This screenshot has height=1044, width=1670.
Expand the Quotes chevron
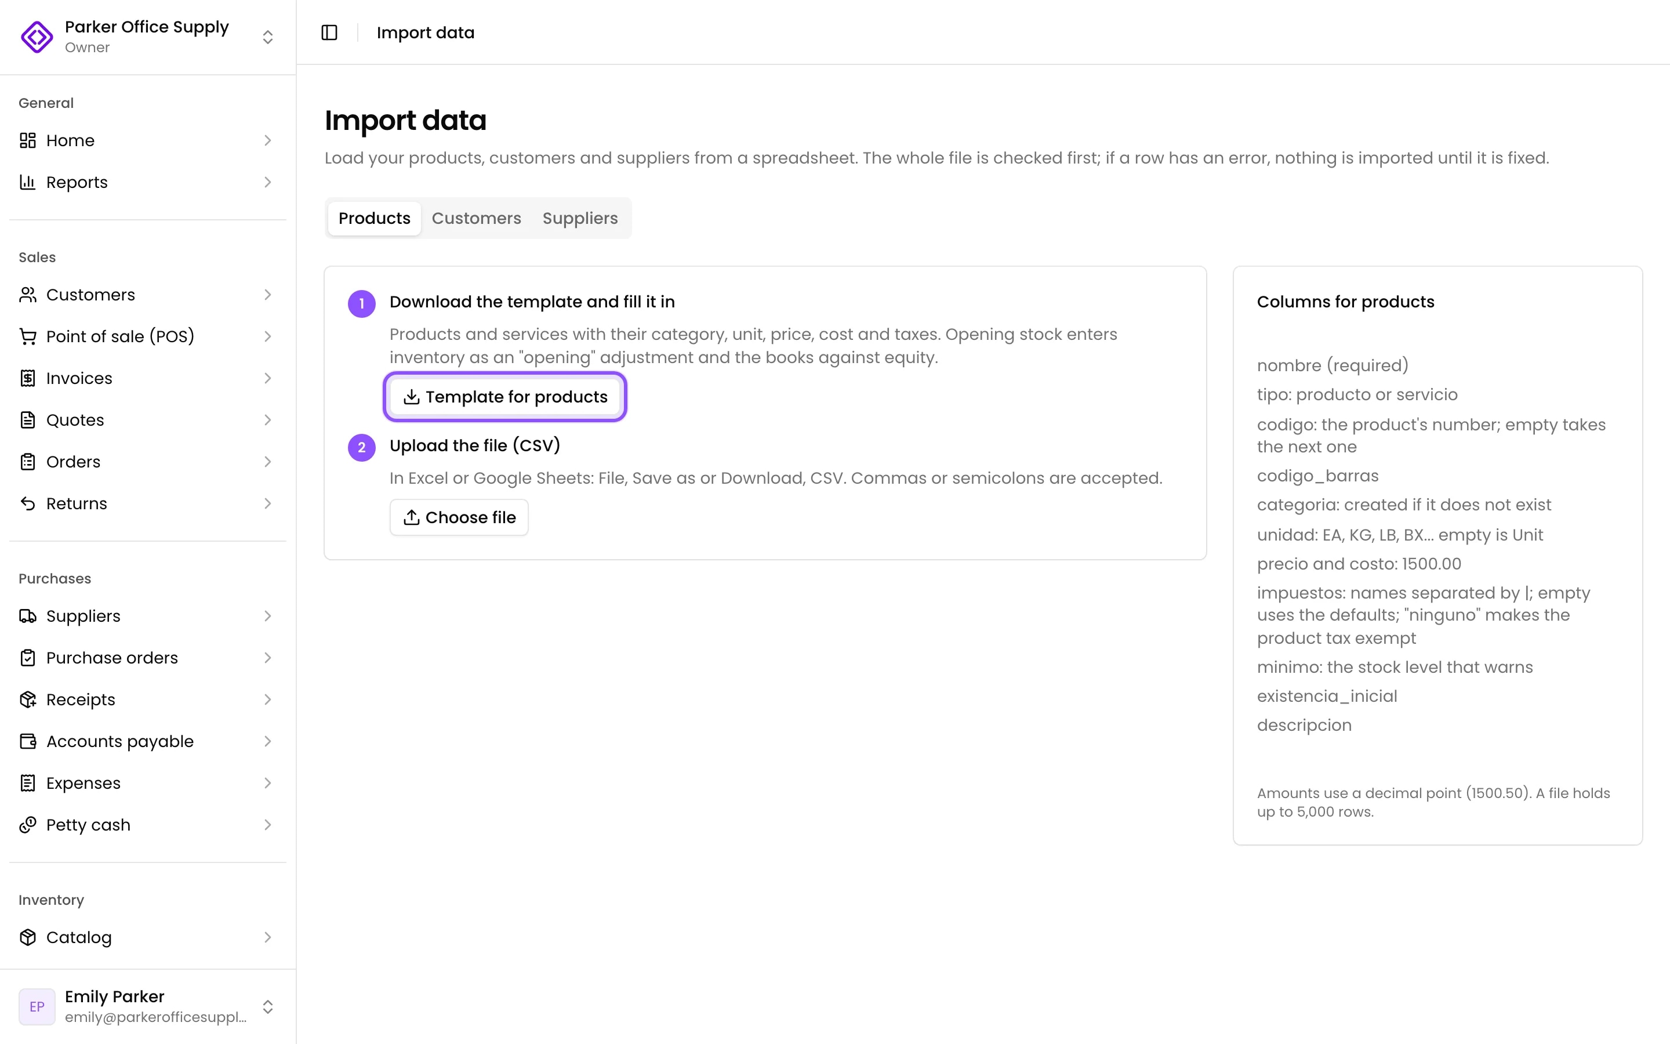[268, 420]
